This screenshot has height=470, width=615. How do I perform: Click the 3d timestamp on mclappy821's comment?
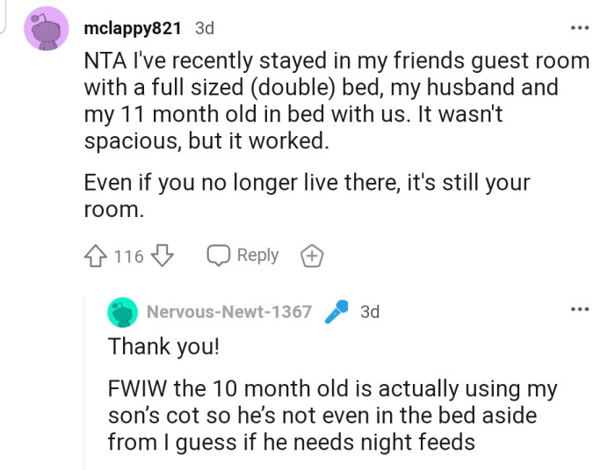[x=204, y=28]
